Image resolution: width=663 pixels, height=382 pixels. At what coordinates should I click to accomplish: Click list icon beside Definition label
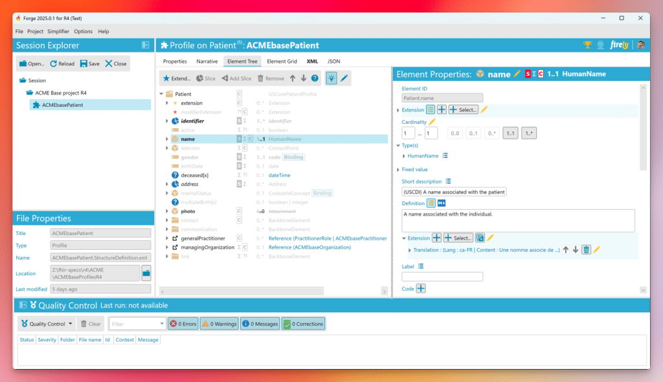431,203
